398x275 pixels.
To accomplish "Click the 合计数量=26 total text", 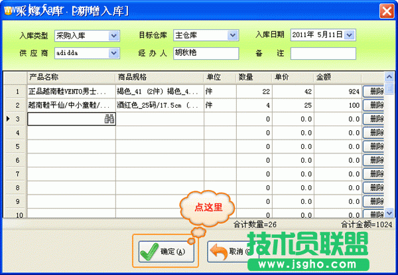I will coord(255,225).
